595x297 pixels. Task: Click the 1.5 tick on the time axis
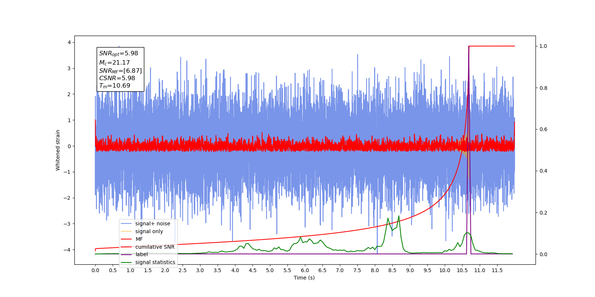tap(148, 270)
